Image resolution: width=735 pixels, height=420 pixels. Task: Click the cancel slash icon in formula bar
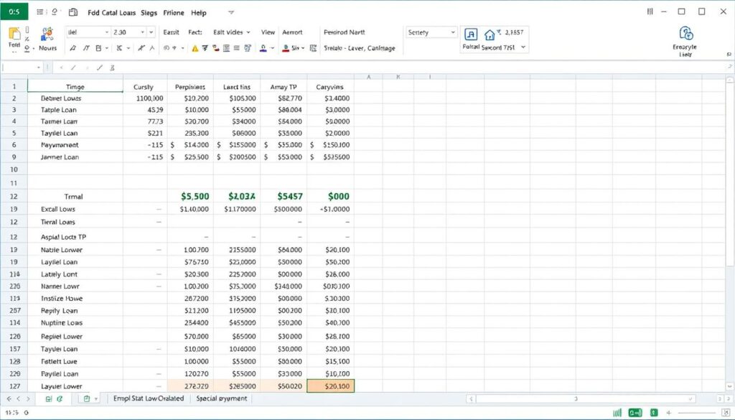pyautogui.click(x=73, y=68)
